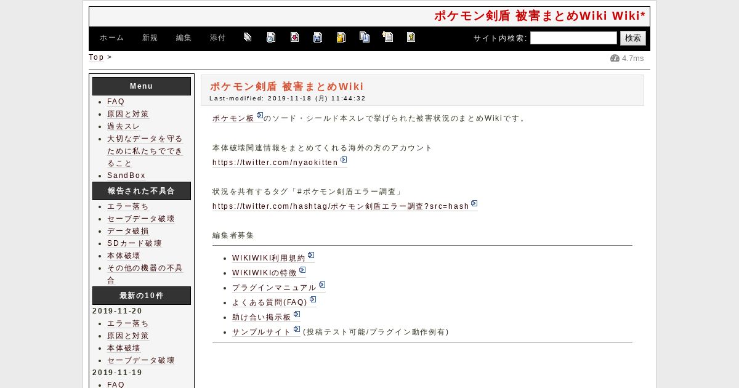Click the red down-arrow page icon
The image size is (739, 388).
pos(294,37)
